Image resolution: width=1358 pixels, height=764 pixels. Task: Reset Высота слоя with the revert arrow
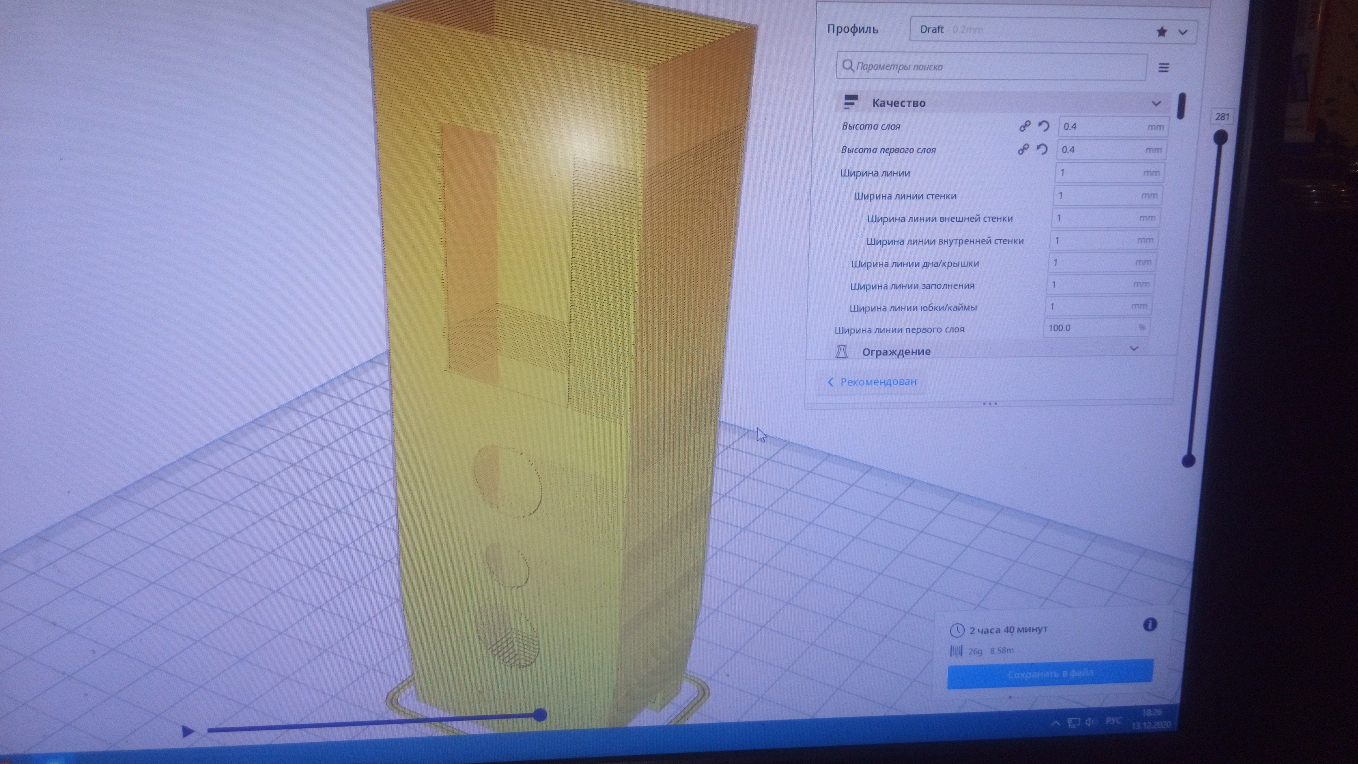(x=1043, y=126)
